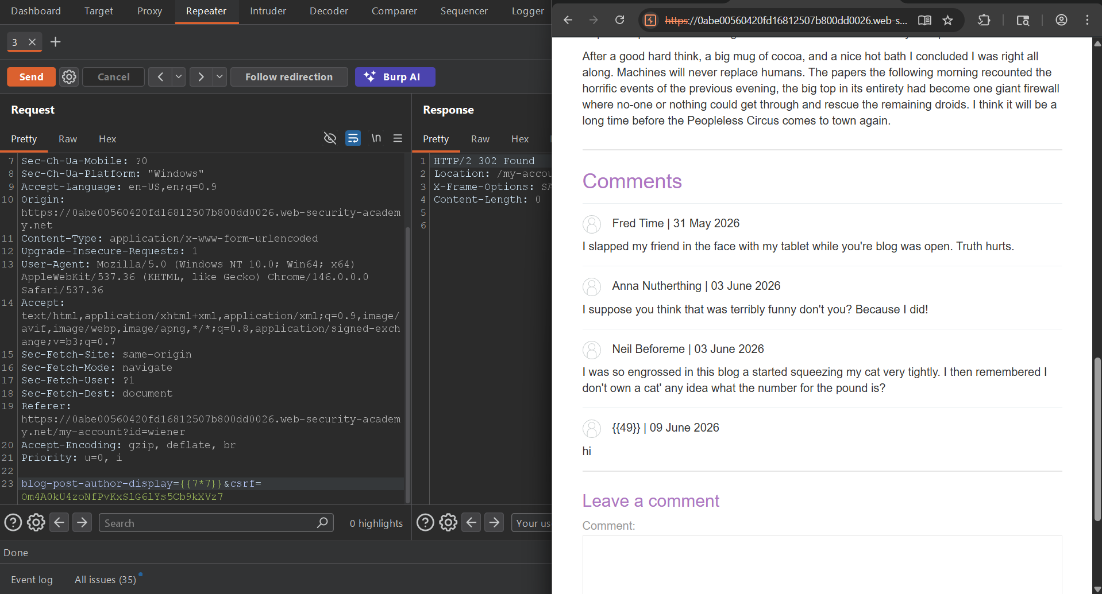Open response search settings gear
Image resolution: width=1102 pixels, height=594 pixels.
pyautogui.click(x=448, y=522)
